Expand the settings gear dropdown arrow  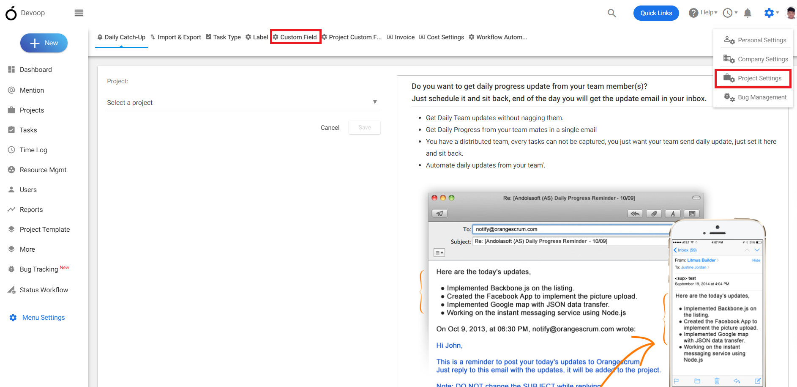tap(778, 13)
